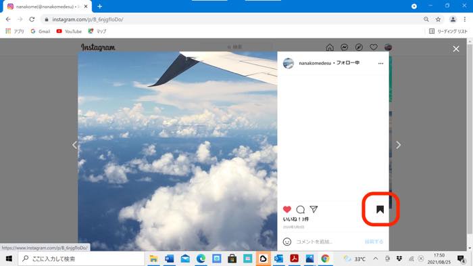Click the Instagram search box
473x266 pixels.
click(x=237, y=47)
